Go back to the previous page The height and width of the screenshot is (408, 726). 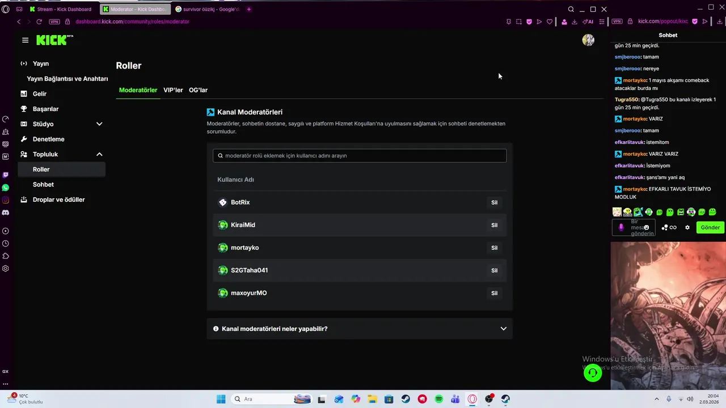(19, 22)
